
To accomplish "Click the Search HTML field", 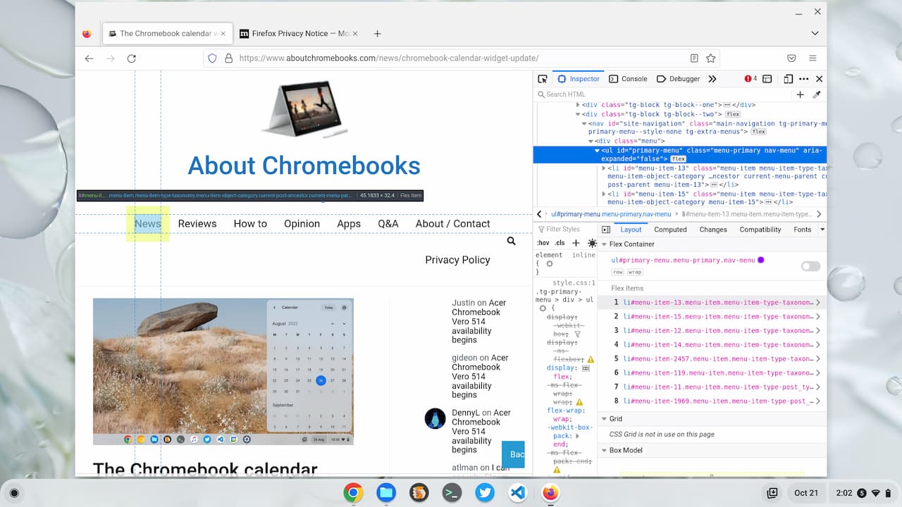I will click(x=664, y=94).
